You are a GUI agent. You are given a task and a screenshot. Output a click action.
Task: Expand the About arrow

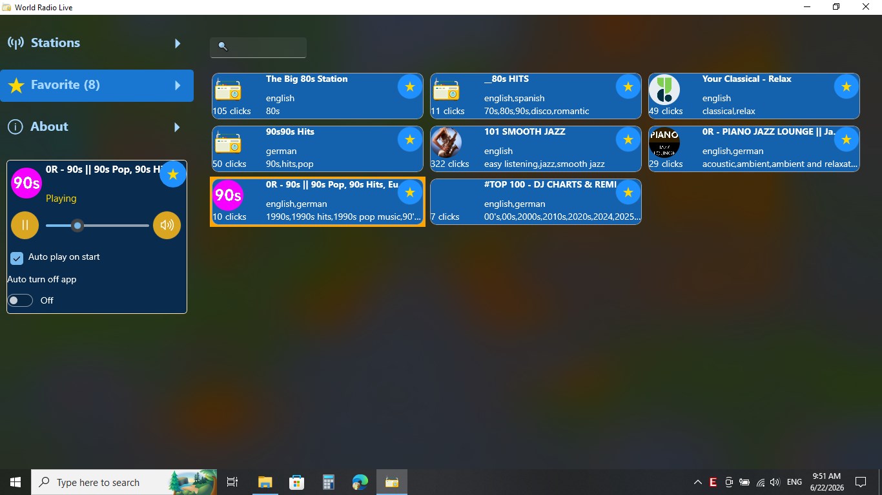tap(178, 127)
